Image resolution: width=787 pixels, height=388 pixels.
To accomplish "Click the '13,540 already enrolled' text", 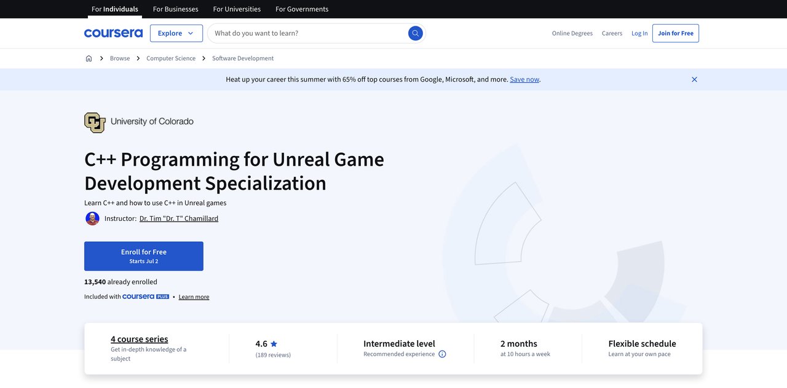I will coord(121,282).
